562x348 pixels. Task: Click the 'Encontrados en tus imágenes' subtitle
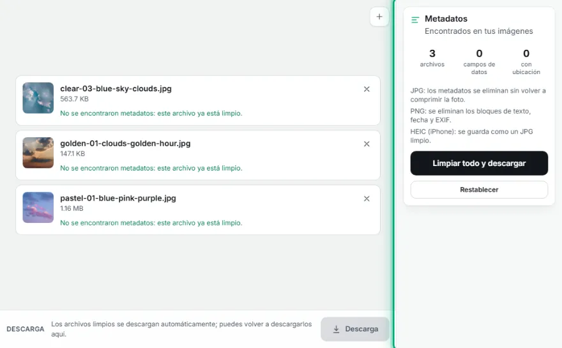tap(478, 31)
